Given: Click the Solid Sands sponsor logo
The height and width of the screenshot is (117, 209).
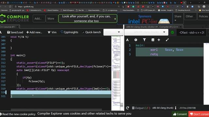Looking at the screenshot, I should [x=164, y=21].
